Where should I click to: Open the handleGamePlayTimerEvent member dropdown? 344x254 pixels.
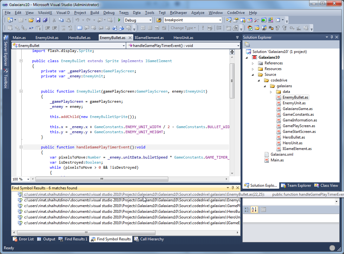click(238, 46)
